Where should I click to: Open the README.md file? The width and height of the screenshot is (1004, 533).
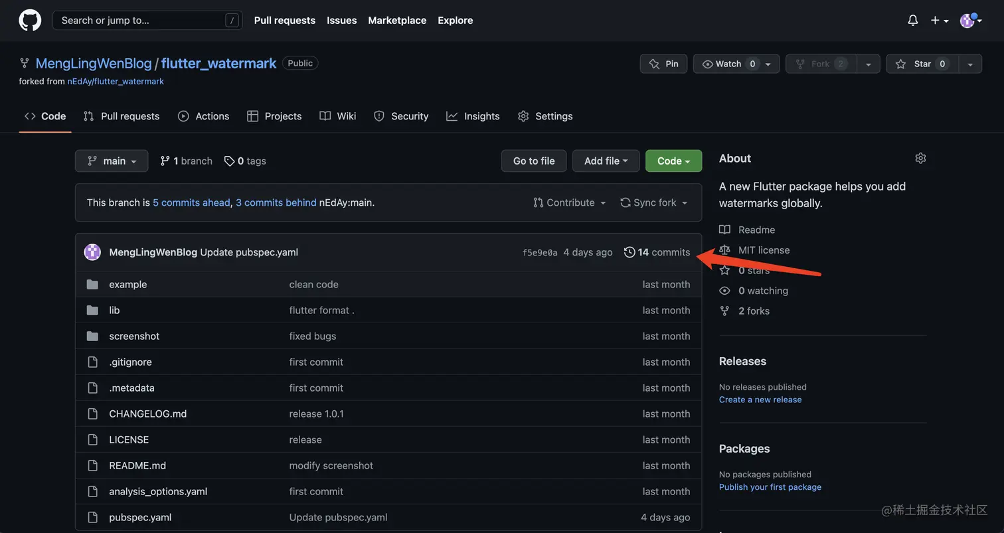(x=137, y=465)
